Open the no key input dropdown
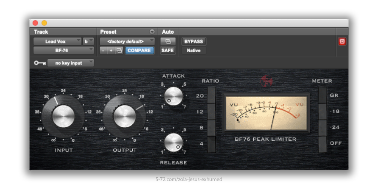 [x=71, y=63]
